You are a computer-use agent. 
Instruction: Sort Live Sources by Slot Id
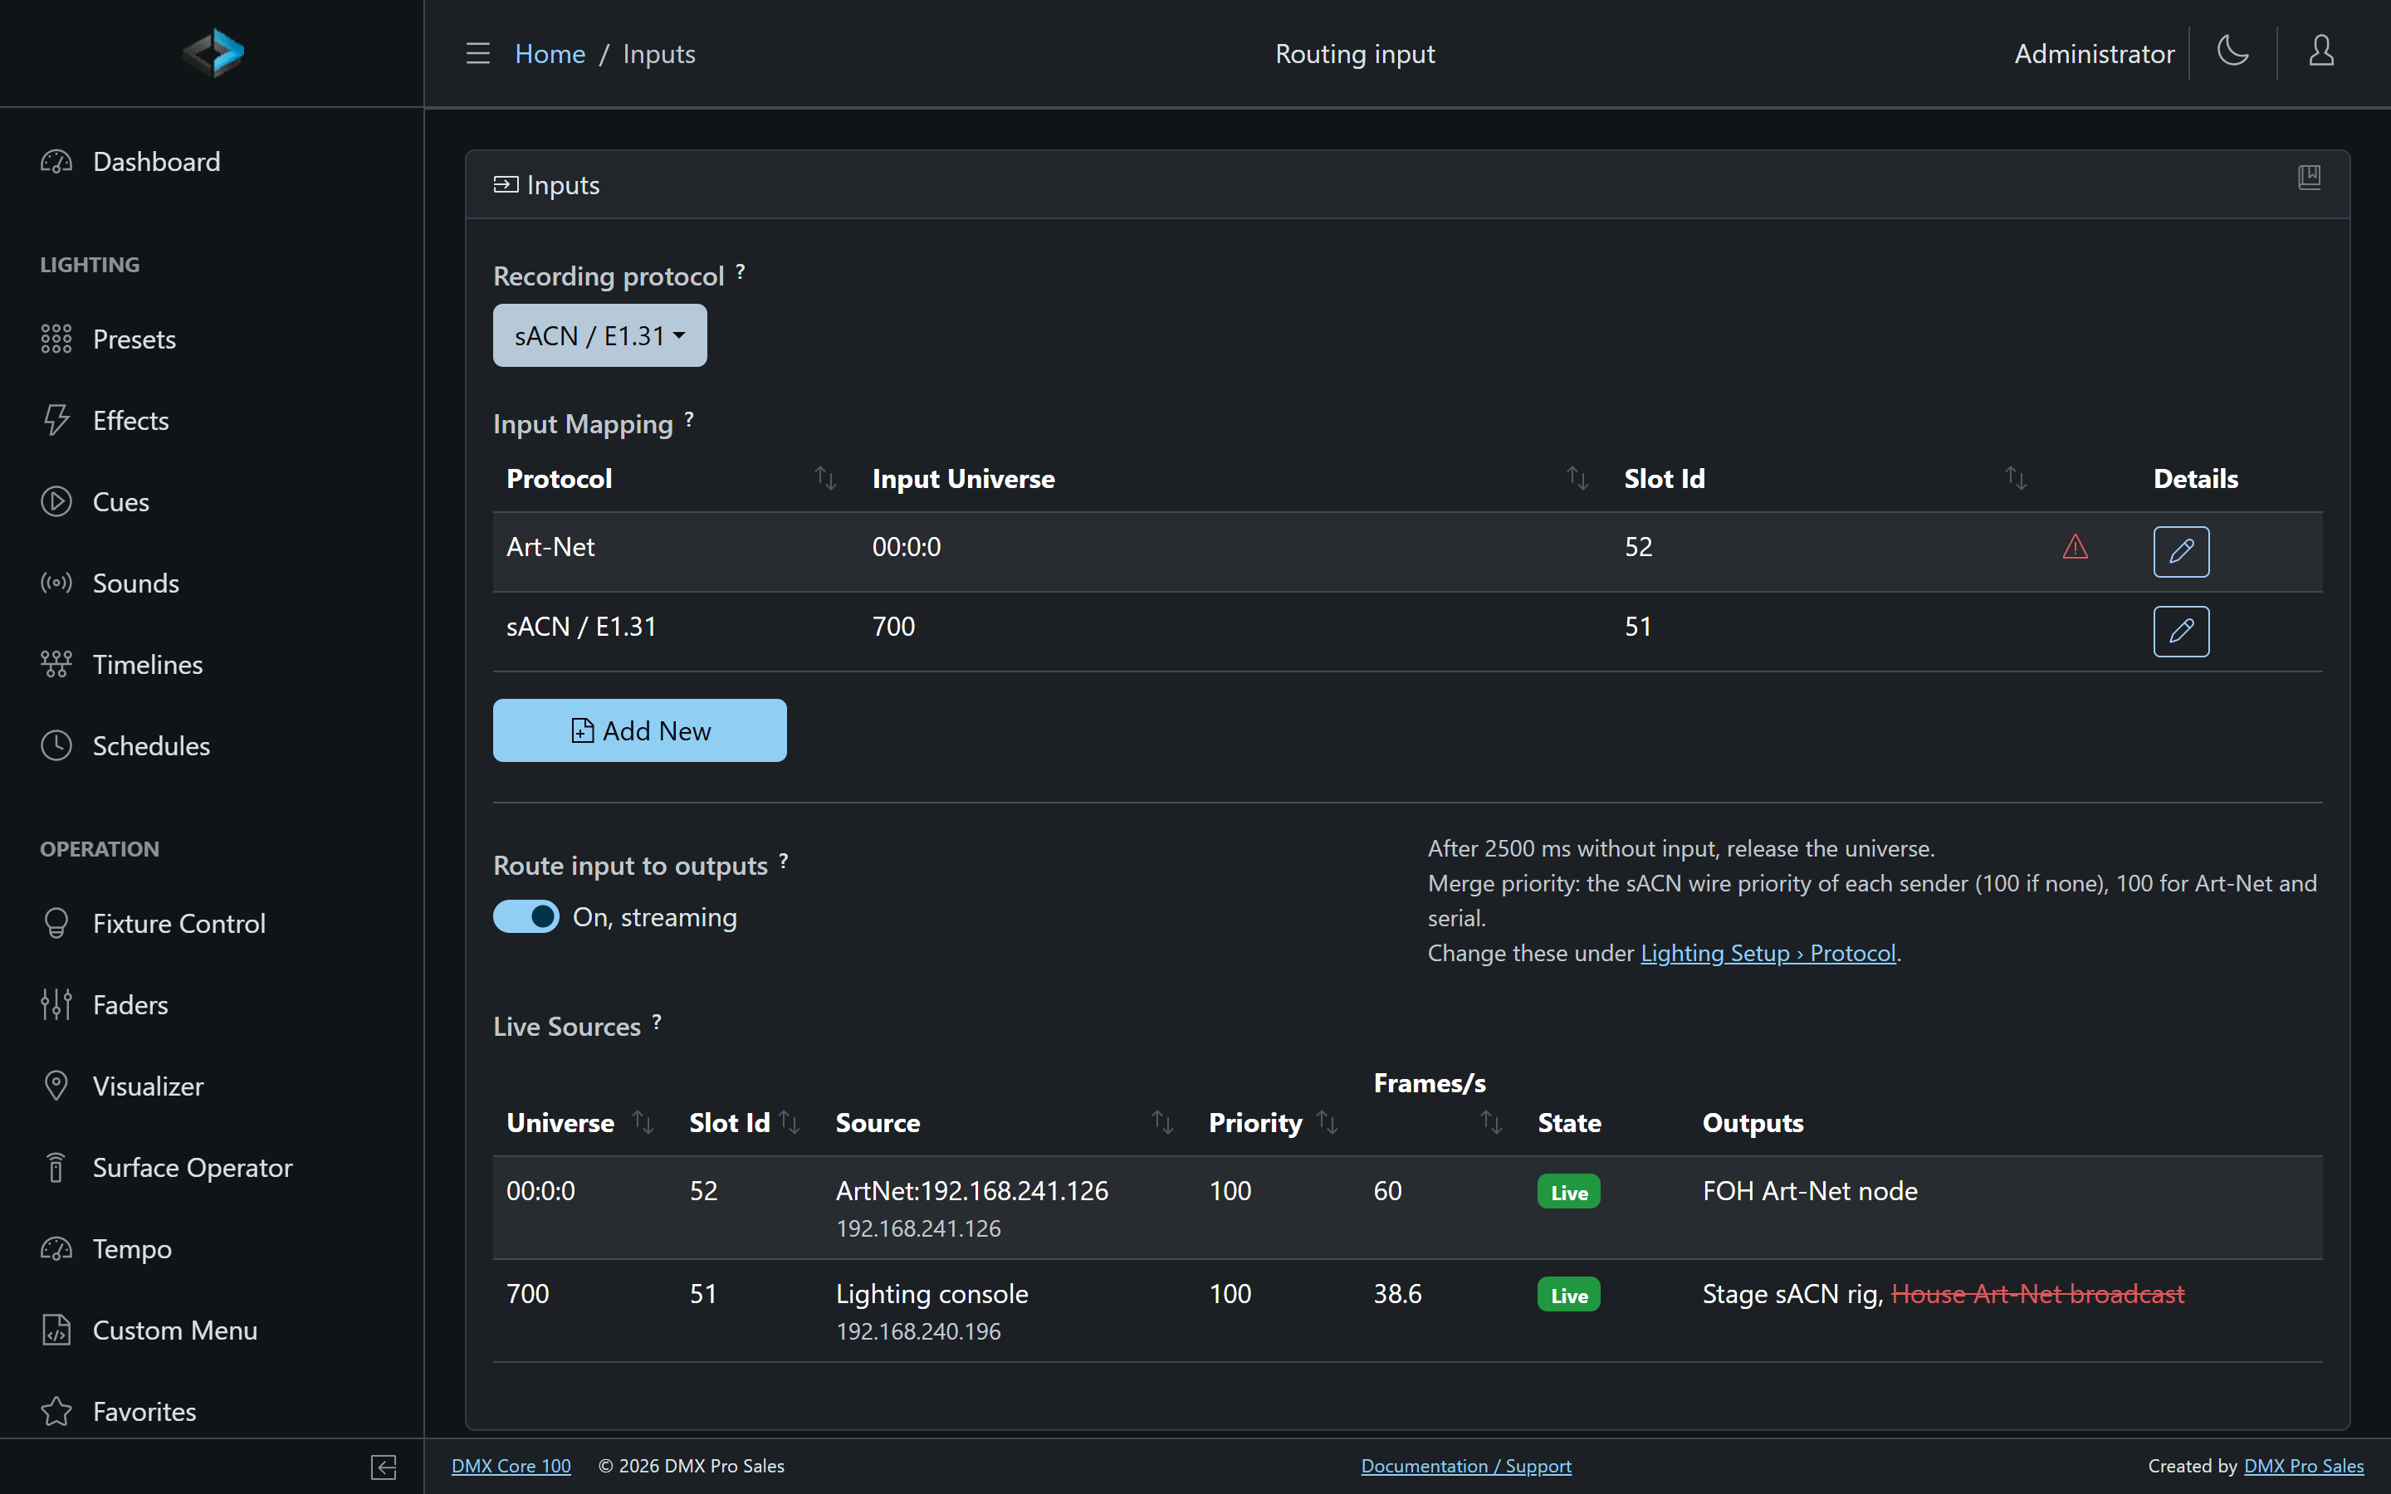coord(789,1122)
